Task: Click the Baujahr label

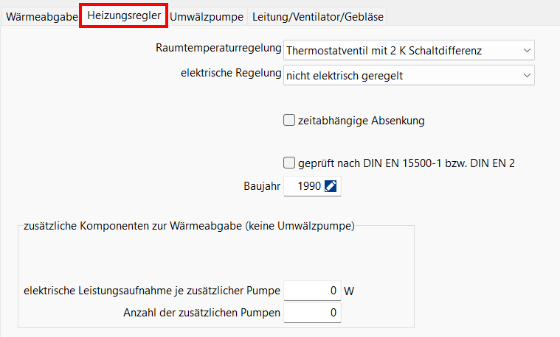Action: point(261,187)
